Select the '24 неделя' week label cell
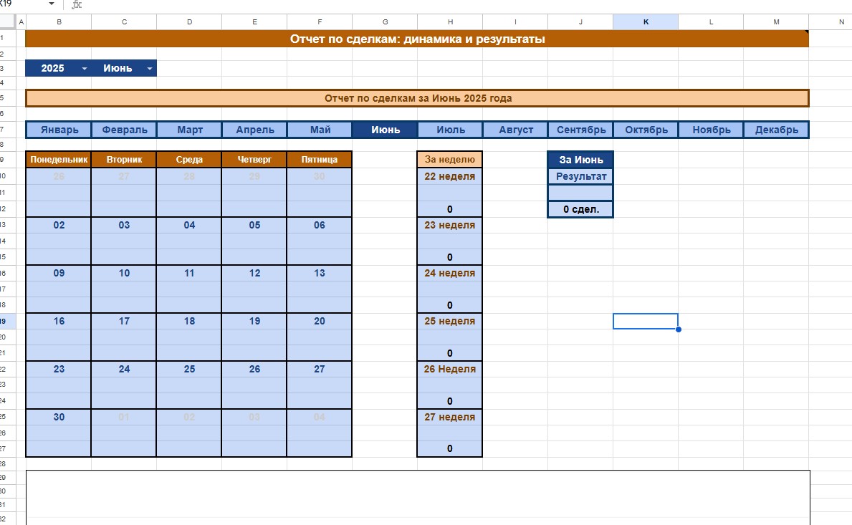Image resolution: width=852 pixels, height=525 pixels. pyautogui.click(x=450, y=273)
